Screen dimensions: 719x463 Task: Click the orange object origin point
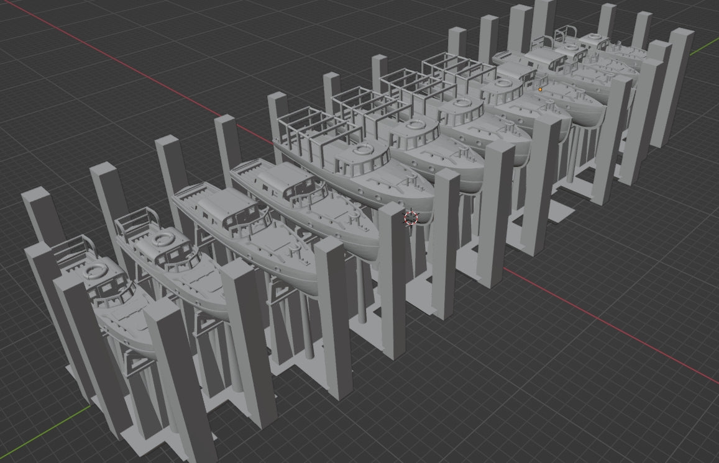(x=540, y=89)
